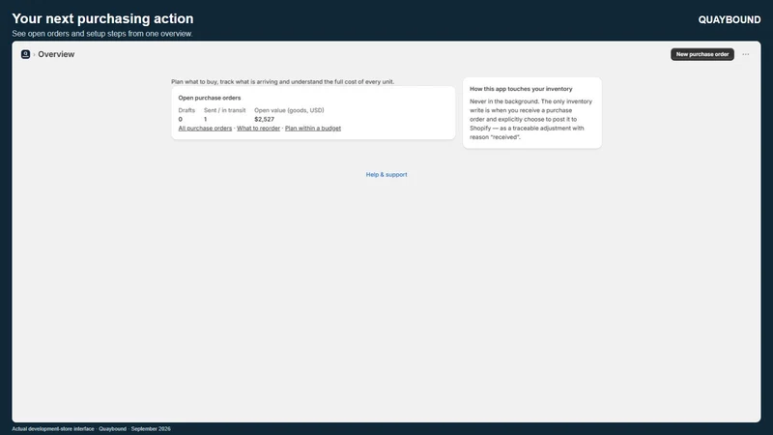Click the QUAYBOUND brand name

tap(730, 19)
